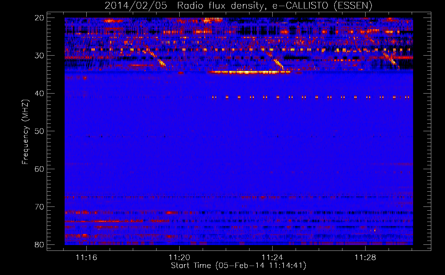Click the 40 frequency tick label

(x=39, y=94)
